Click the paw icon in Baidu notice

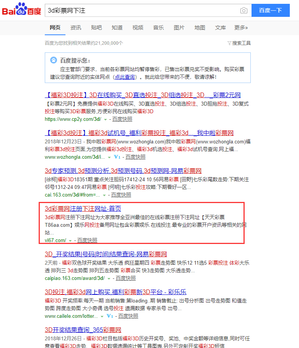tap(54, 60)
